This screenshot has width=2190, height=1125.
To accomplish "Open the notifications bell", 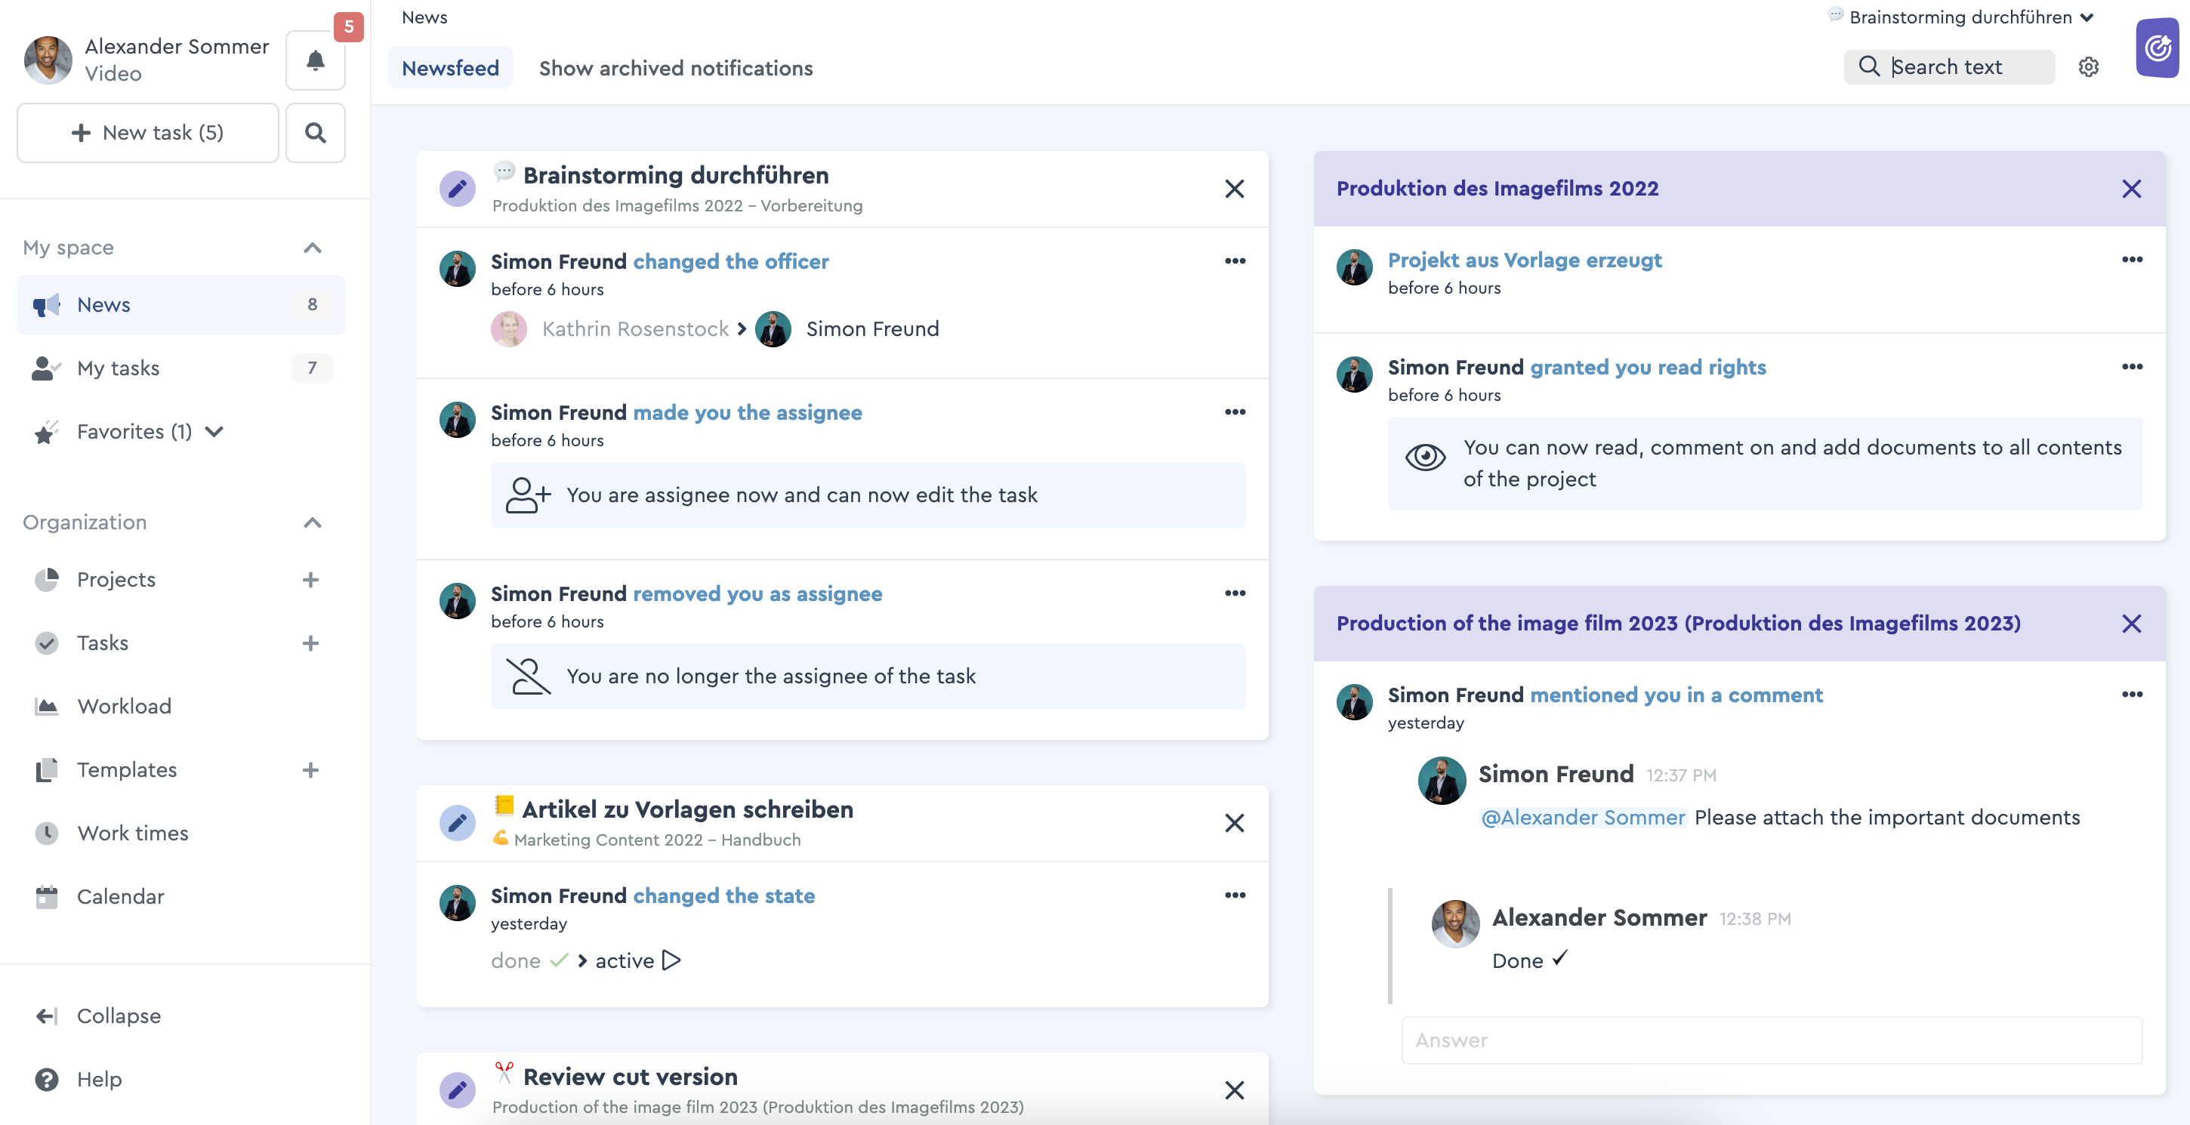I will (x=316, y=61).
